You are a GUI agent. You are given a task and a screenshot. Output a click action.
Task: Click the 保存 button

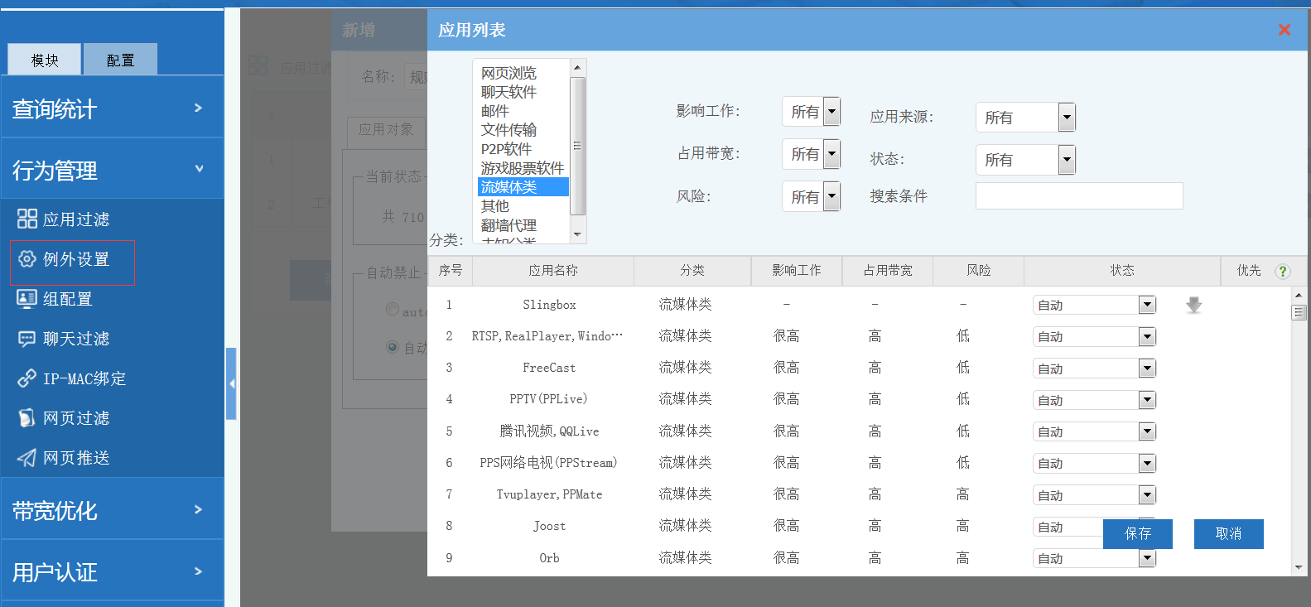click(1137, 534)
